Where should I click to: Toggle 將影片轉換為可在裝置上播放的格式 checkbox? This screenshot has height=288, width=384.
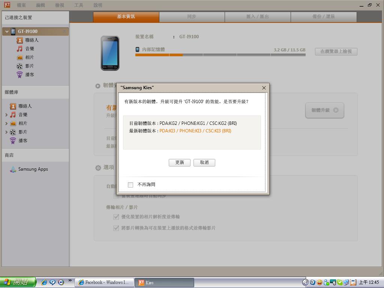pyautogui.click(x=116, y=228)
